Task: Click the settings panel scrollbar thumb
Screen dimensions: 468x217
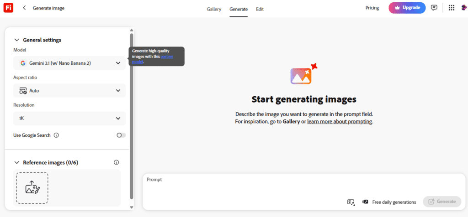Action: [131, 116]
